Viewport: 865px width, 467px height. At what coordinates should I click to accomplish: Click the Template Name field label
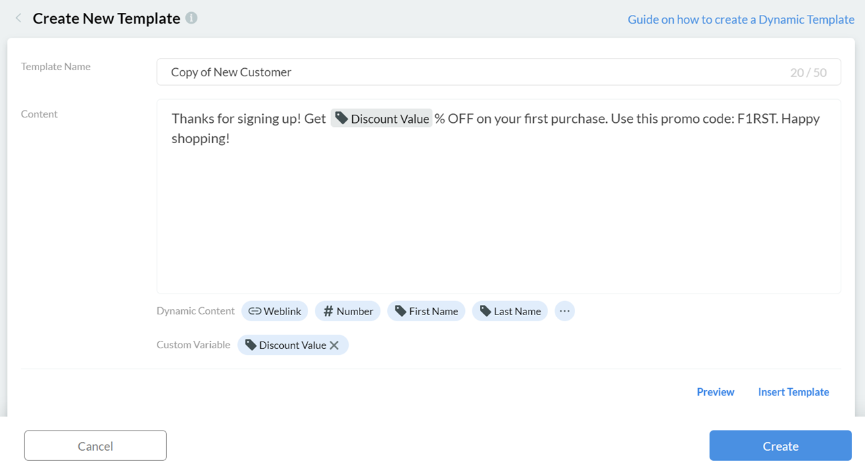[55, 67]
